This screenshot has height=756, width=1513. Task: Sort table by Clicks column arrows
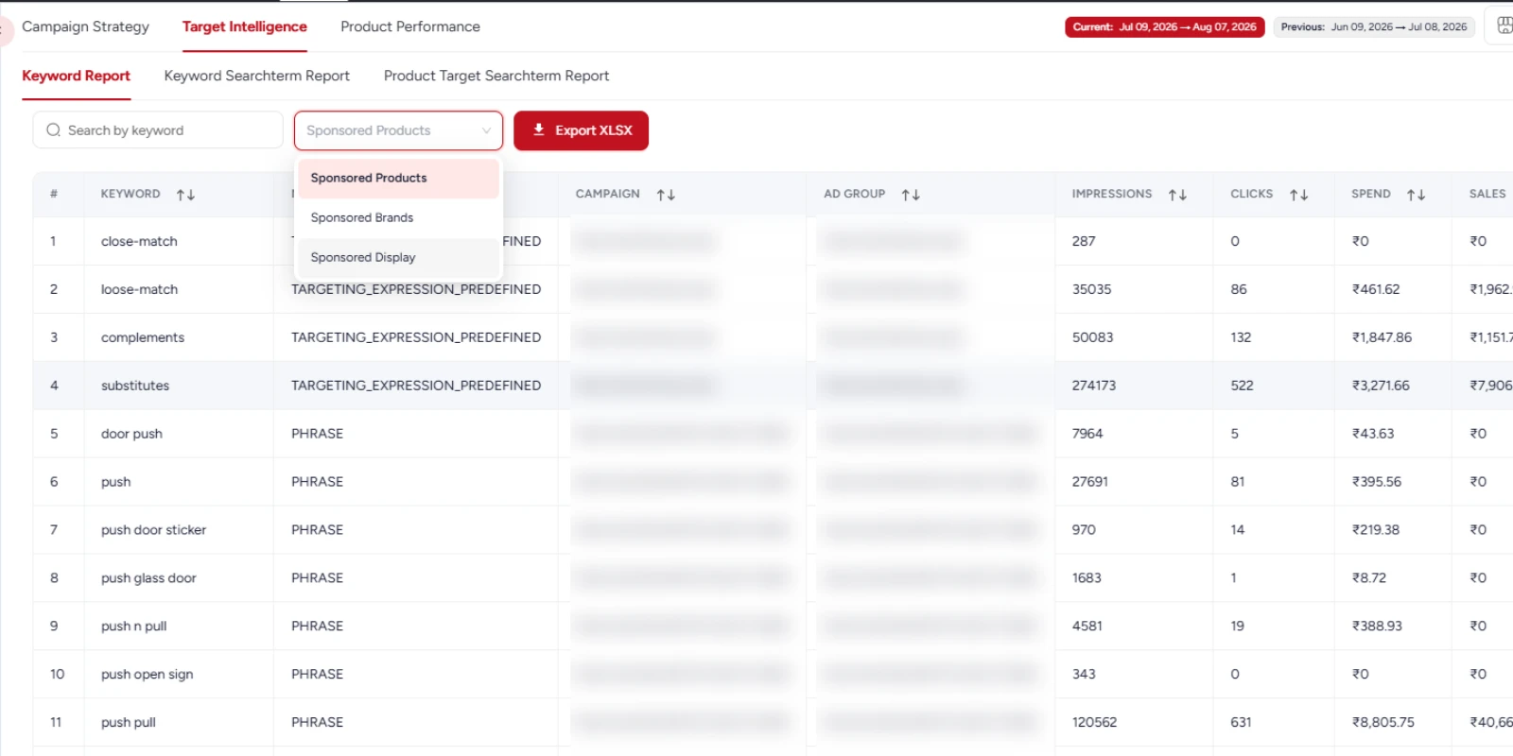[x=1299, y=195]
